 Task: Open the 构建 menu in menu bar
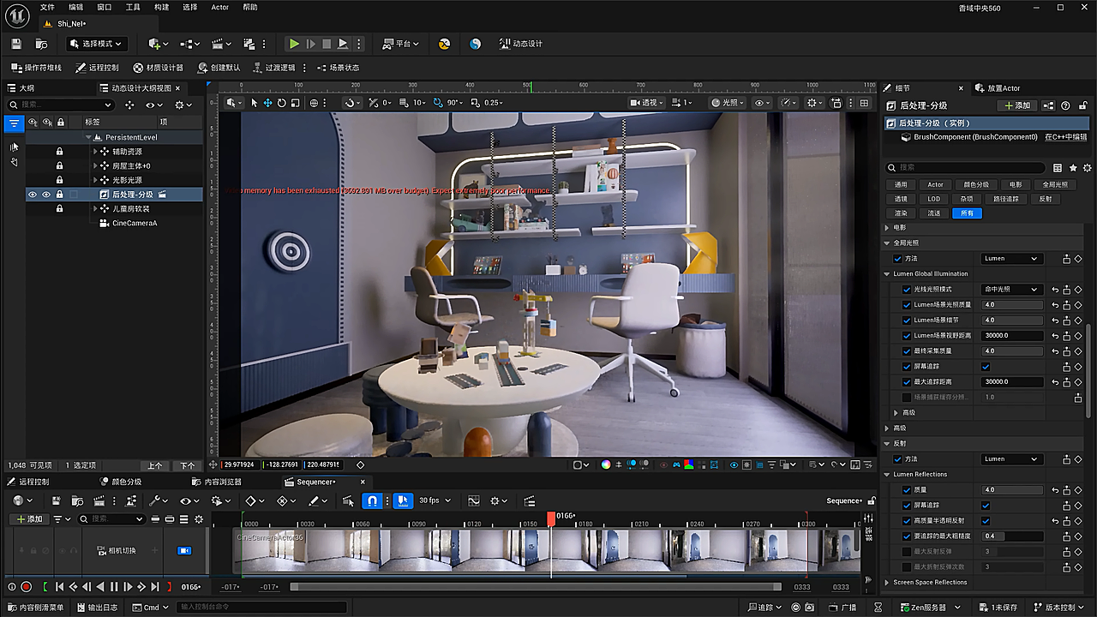pyautogui.click(x=161, y=7)
